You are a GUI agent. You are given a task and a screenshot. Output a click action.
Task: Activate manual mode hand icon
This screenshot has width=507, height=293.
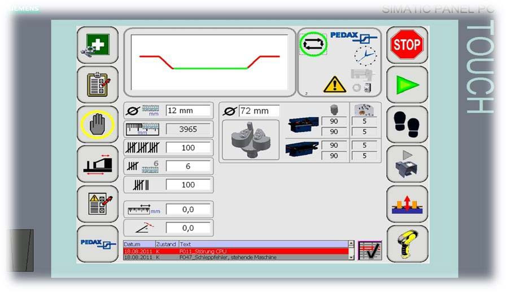click(97, 124)
